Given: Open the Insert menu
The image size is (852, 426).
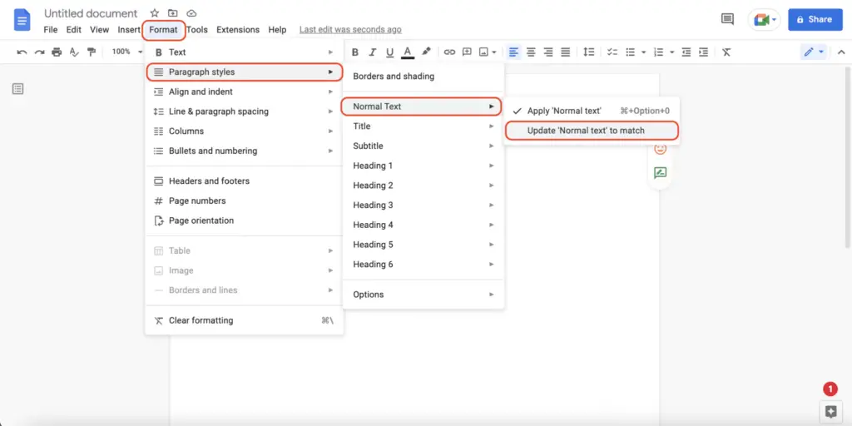Looking at the screenshot, I should (x=129, y=30).
